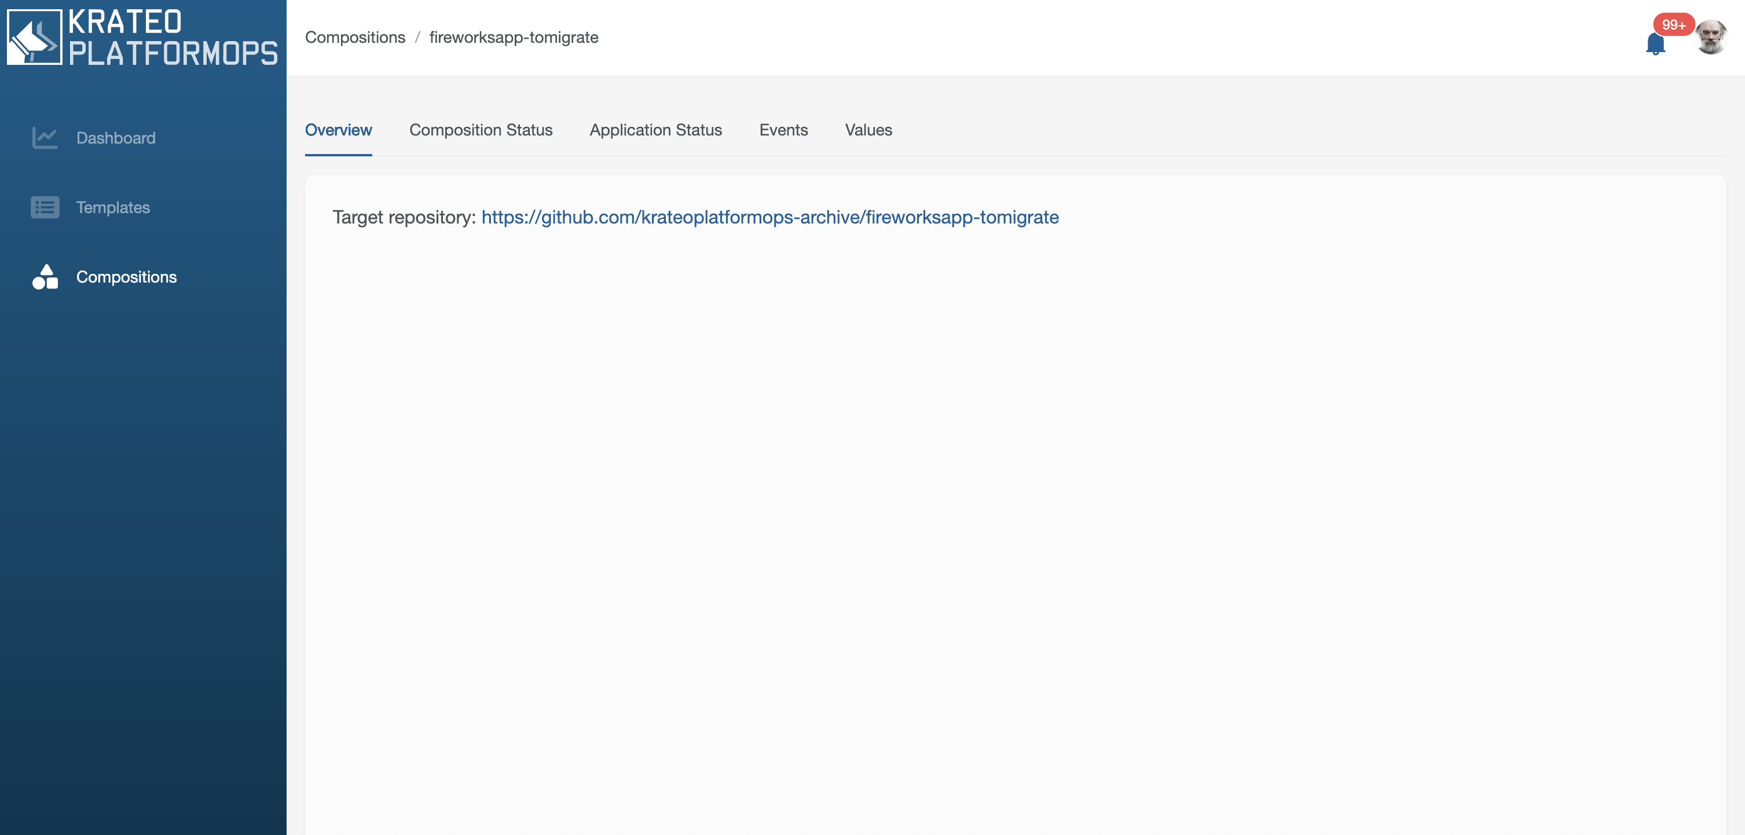Click the Compositions shapes icon
Screen dimensions: 1745x835
coord(45,277)
